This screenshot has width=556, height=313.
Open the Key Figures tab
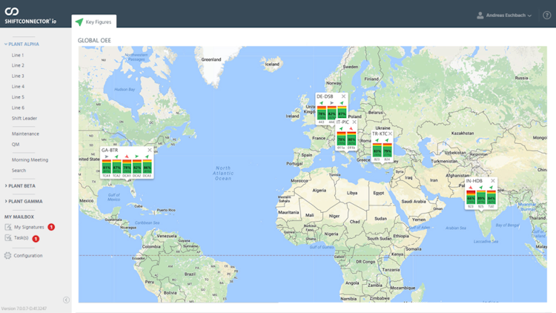(x=94, y=22)
